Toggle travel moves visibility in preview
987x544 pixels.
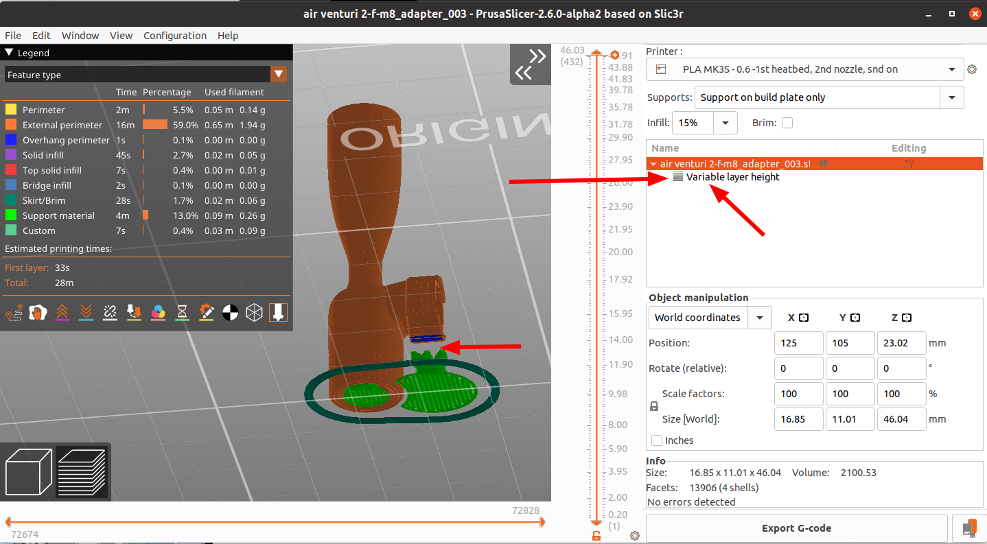coord(14,313)
